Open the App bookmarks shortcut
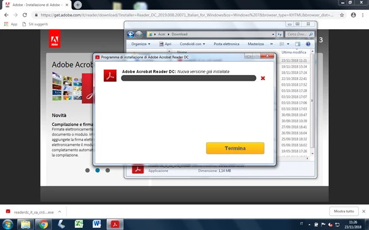Screen dimensions: 369x230 click(10, 24)
